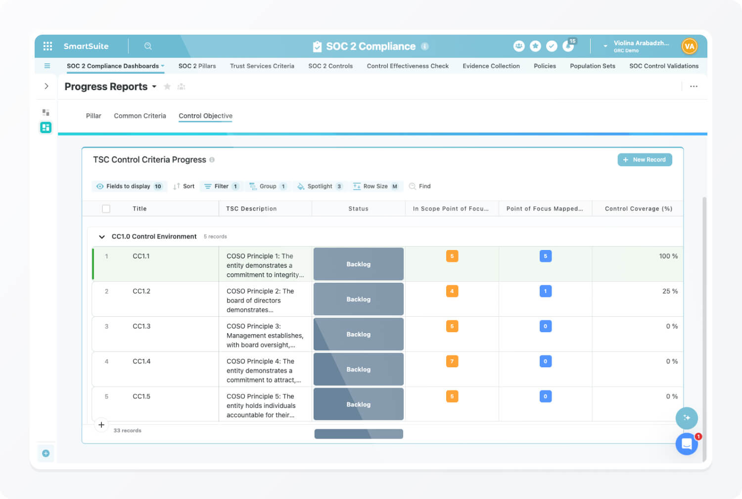This screenshot has width=742, height=499.
Task: Click the orange 7 badge in CC1.4 row
Action: pyautogui.click(x=452, y=361)
